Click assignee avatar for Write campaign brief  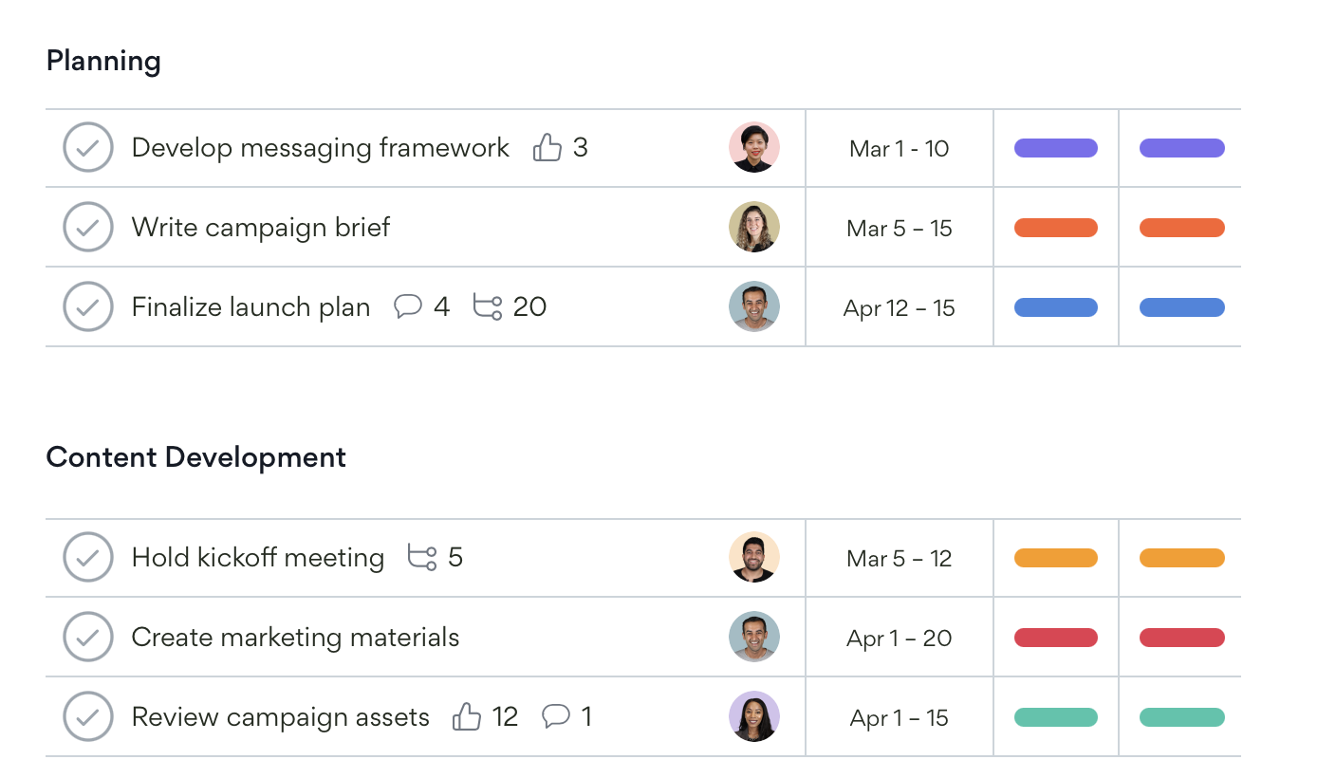(x=754, y=228)
